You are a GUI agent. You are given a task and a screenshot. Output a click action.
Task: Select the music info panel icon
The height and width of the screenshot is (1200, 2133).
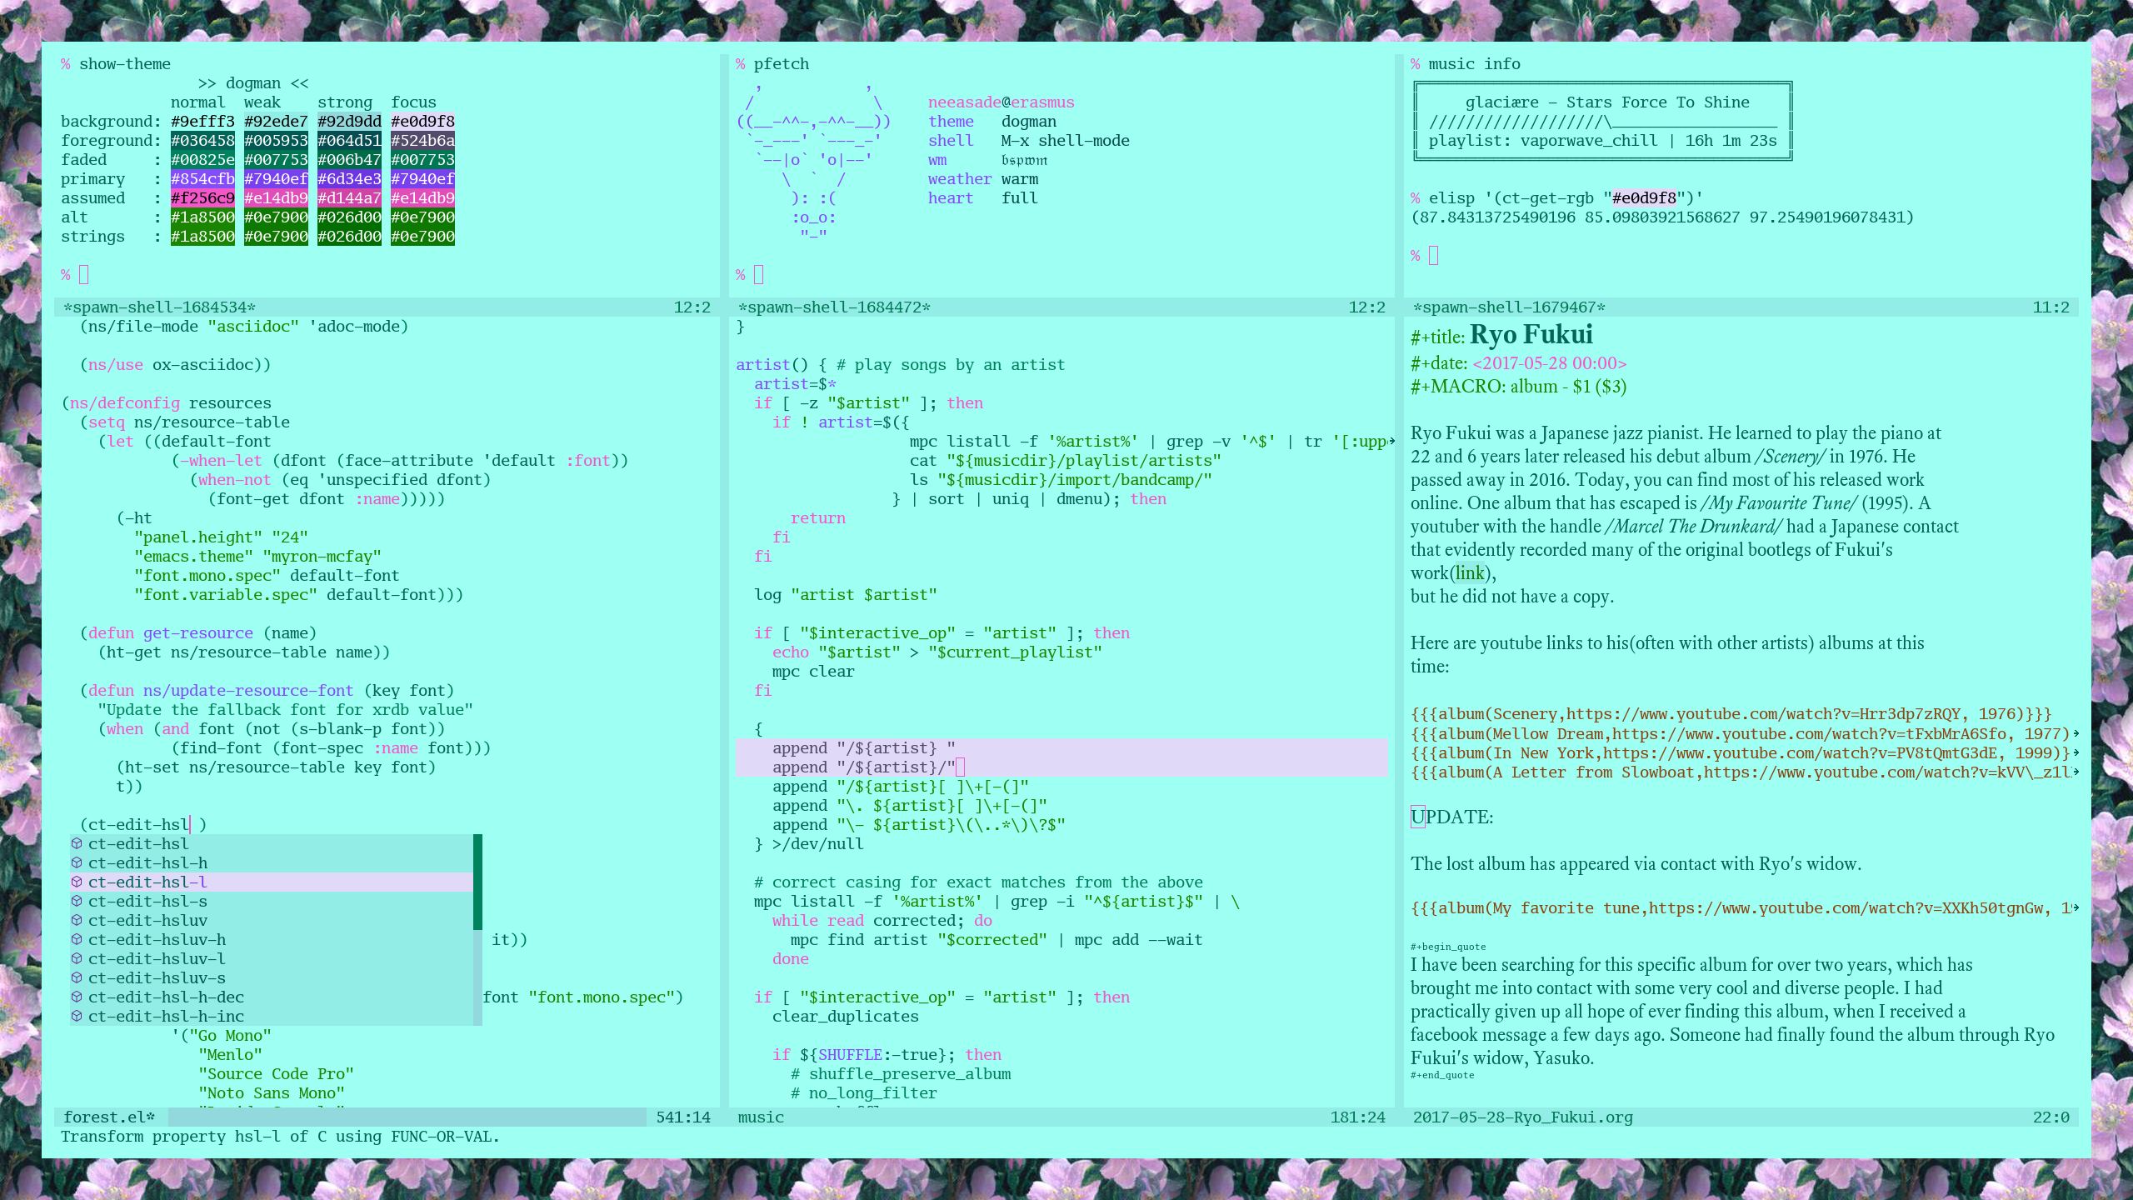[x=1418, y=63]
